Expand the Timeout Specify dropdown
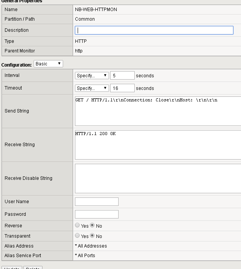Image resolution: width=241 pixels, height=269 pixels. pyautogui.click(x=92, y=88)
